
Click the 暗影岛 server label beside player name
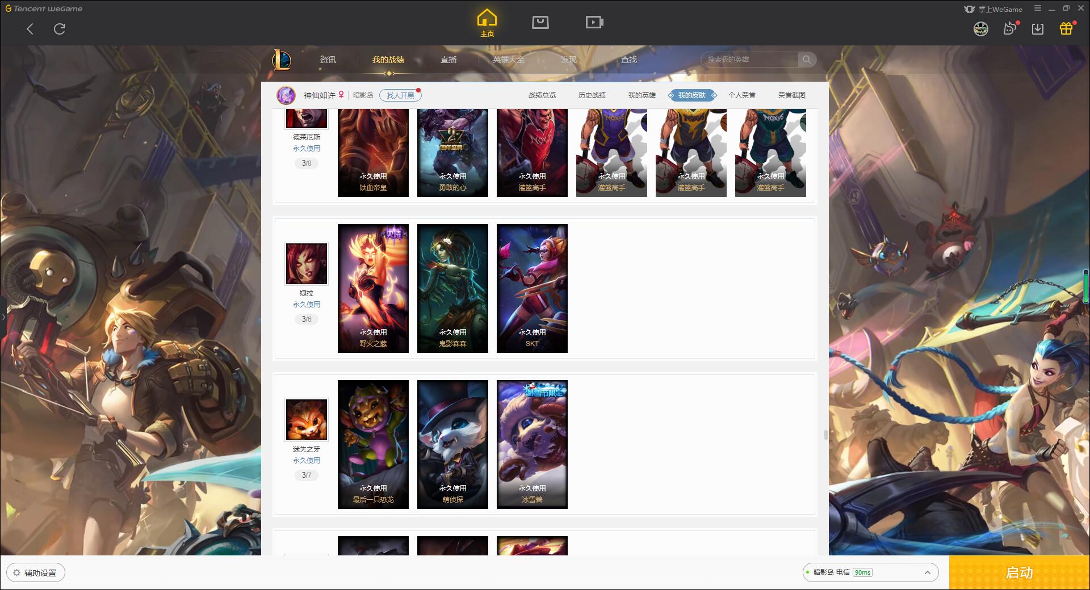point(363,95)
